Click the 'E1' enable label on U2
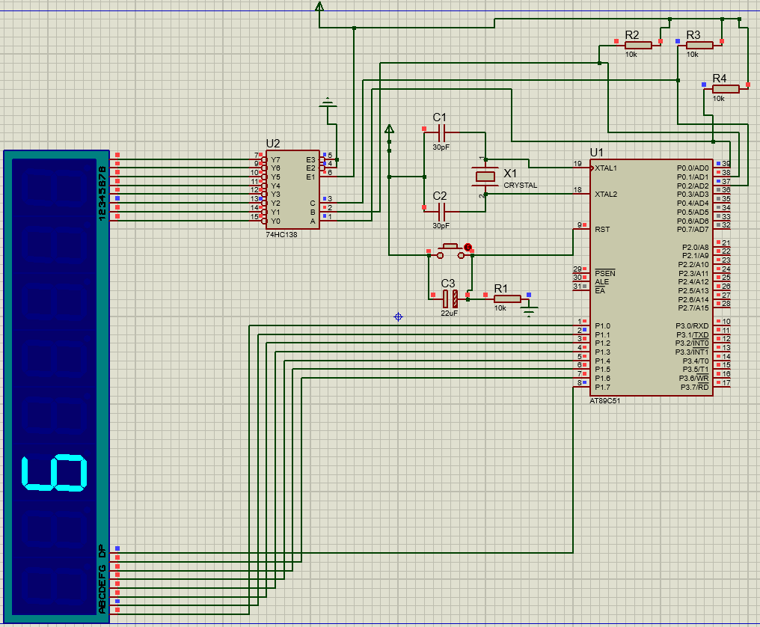Viewport: 760px width, 627px height. (310, 177)
